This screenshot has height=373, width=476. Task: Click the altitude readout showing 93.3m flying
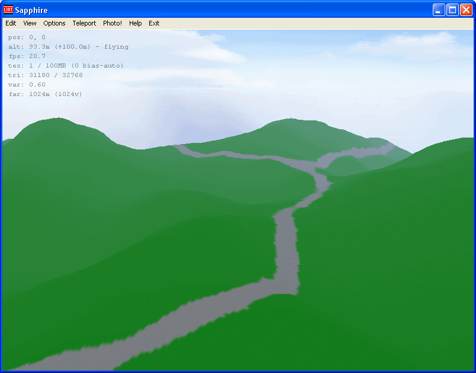68,47
